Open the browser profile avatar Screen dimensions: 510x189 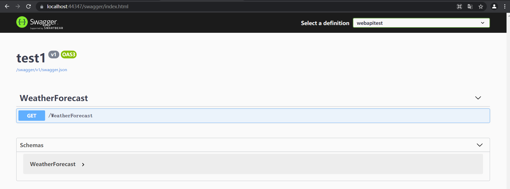click(x=494, y=7)
